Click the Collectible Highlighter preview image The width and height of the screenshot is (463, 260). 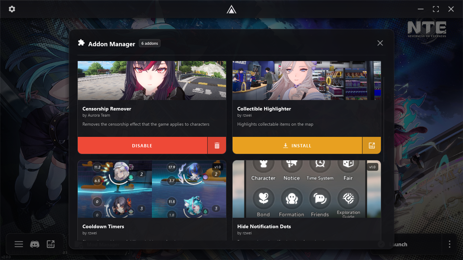coord(307,81)
